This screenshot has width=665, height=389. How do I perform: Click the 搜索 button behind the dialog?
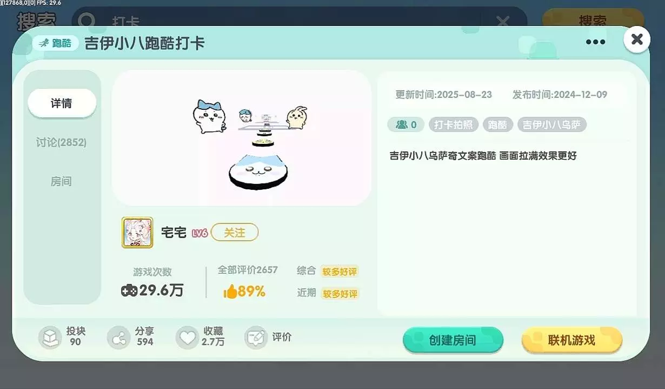click(x=593, y=21)
